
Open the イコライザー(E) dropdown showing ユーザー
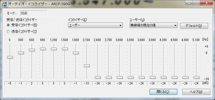point(95,26)
